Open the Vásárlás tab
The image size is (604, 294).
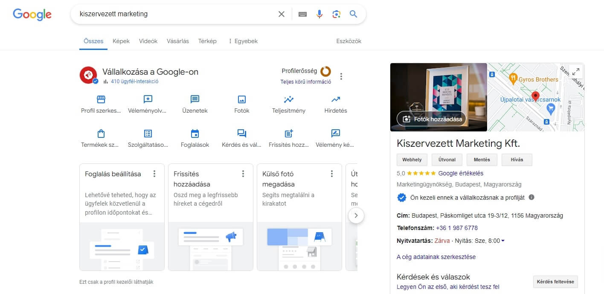click(178, 41)
